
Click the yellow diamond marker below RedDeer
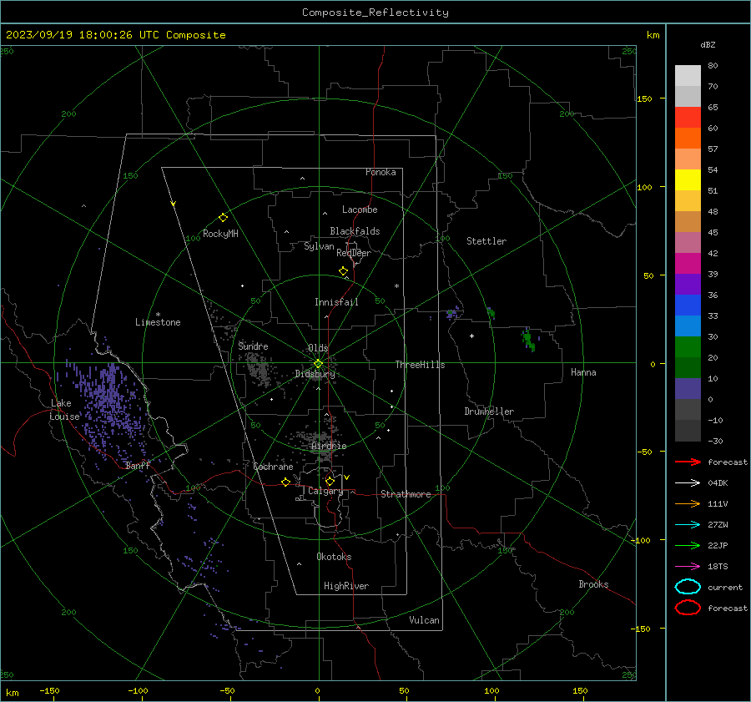343,271
